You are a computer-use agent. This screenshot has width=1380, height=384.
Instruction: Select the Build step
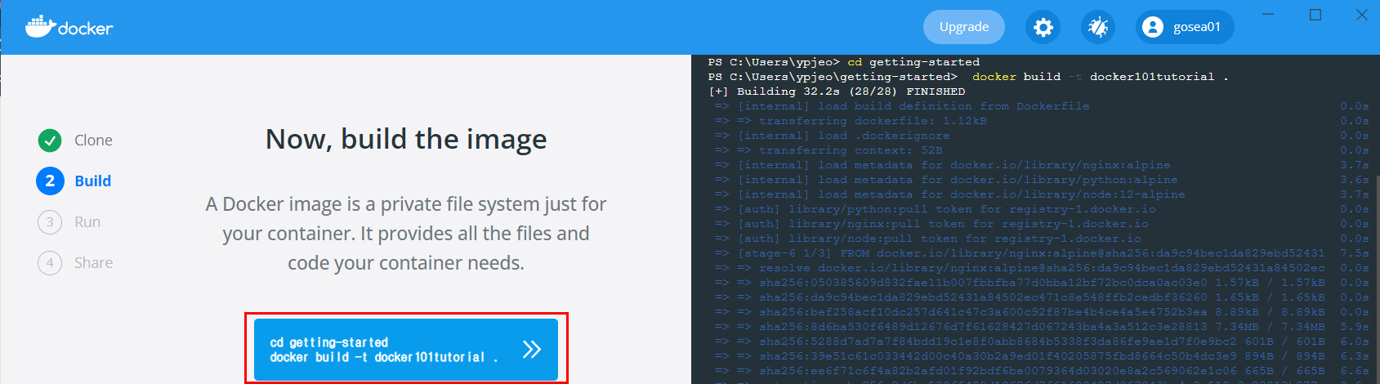(x=74, y=181)
